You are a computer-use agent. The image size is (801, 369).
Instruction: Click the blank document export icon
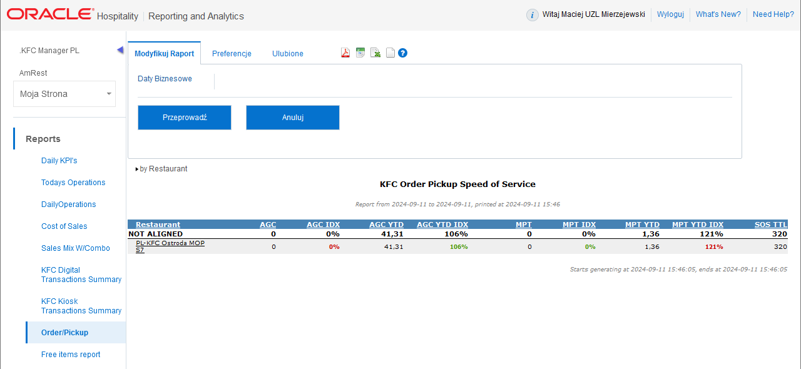coord(390,53)
